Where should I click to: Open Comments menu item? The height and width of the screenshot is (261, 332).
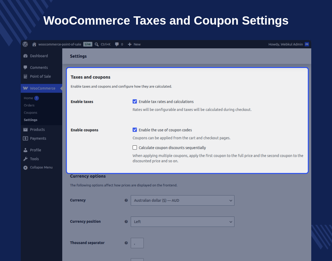[x=41, y=68]
